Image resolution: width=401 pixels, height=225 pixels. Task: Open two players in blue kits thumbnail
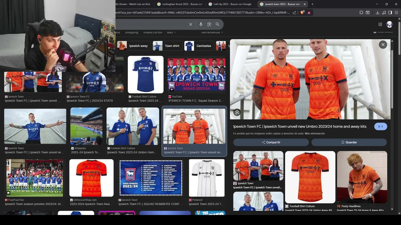(x=133, y=126)
